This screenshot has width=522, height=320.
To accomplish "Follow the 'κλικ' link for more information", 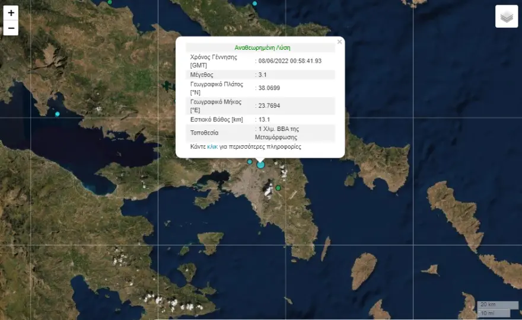I will pyautogui.click(x=212, y=146).
